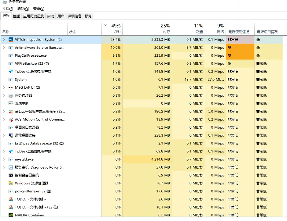Open the 详细信息 tab
287x221 pixels.
pyautogui.click(x=75, y=16)
